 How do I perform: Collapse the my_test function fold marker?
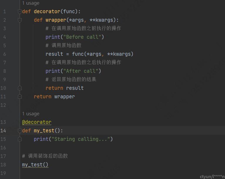coord(20,131)
